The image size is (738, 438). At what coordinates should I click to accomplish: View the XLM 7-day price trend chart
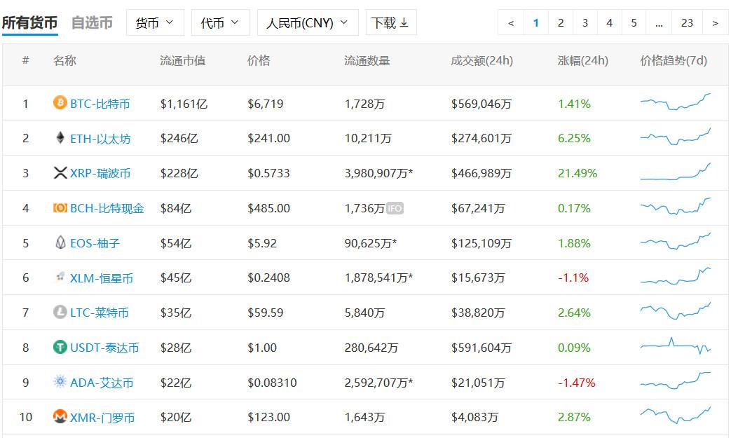click(x=676, y=276)
